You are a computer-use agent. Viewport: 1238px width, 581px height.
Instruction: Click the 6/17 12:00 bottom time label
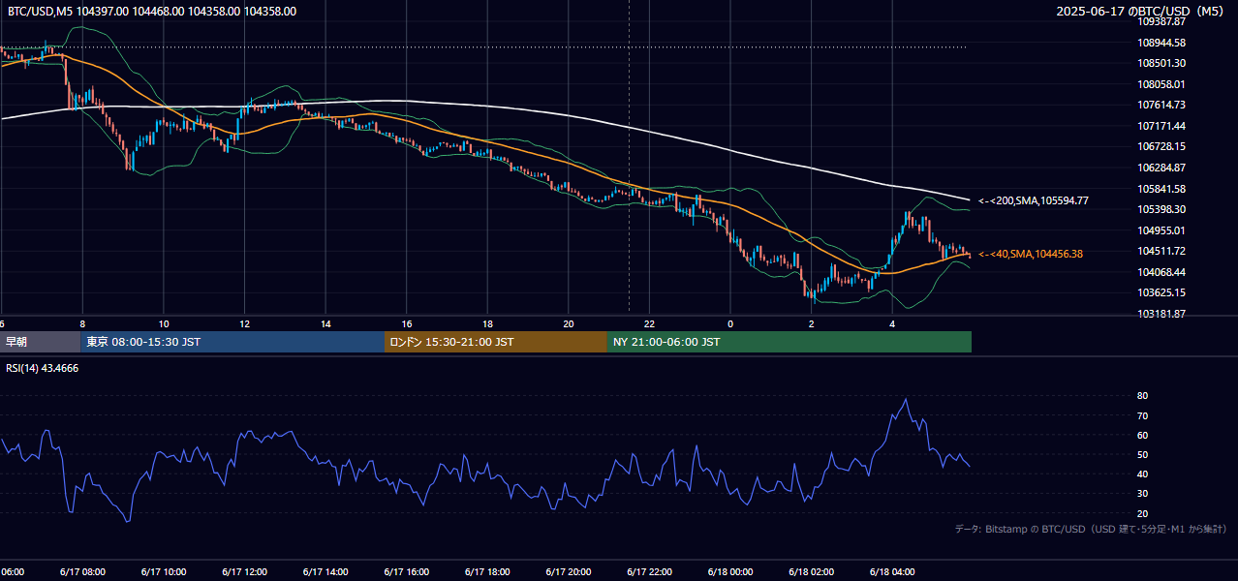(x=244, y=572)
